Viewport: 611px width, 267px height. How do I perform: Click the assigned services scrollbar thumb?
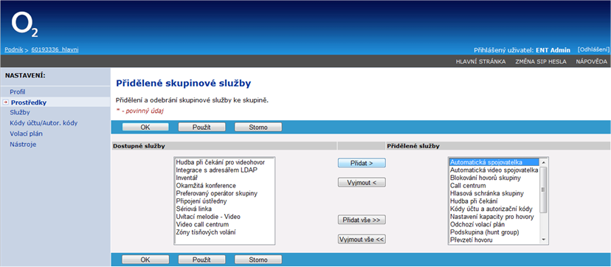tap(544, 190)
